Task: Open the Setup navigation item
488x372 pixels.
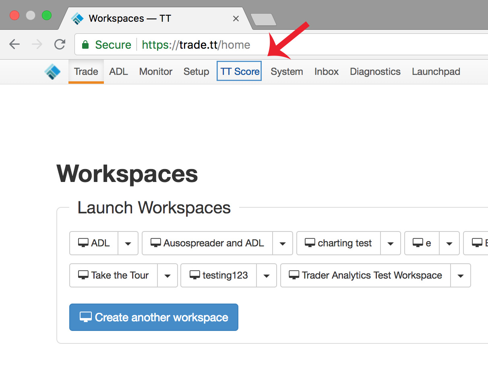Action: tap(196, 72)
